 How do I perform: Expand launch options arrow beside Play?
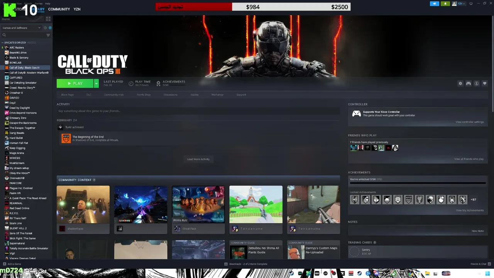[x=96, y=83]
